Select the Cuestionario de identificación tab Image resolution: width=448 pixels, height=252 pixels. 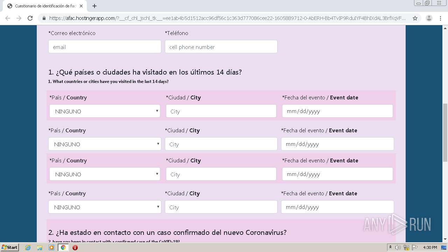45,6
